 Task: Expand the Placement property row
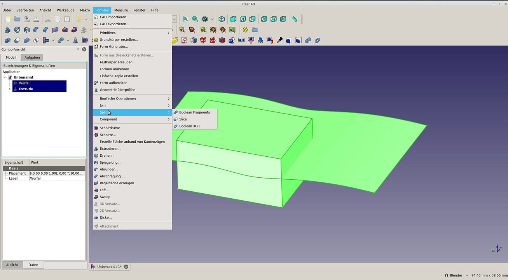(x=5, y=173)
